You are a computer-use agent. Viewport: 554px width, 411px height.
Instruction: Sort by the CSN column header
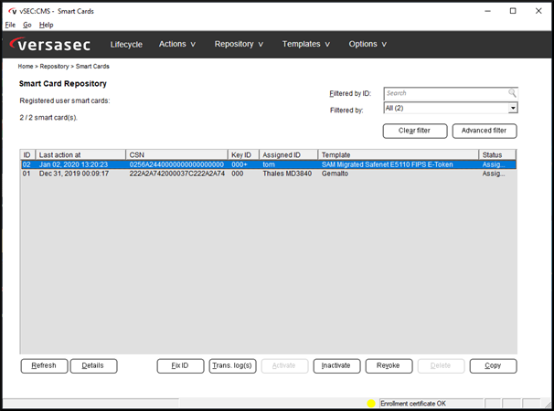click(x=176, y=155)
